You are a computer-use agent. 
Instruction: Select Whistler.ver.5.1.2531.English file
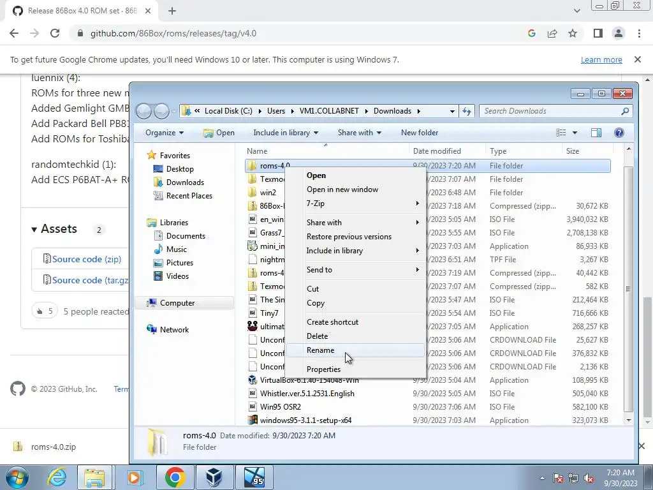tap(428, 393)
